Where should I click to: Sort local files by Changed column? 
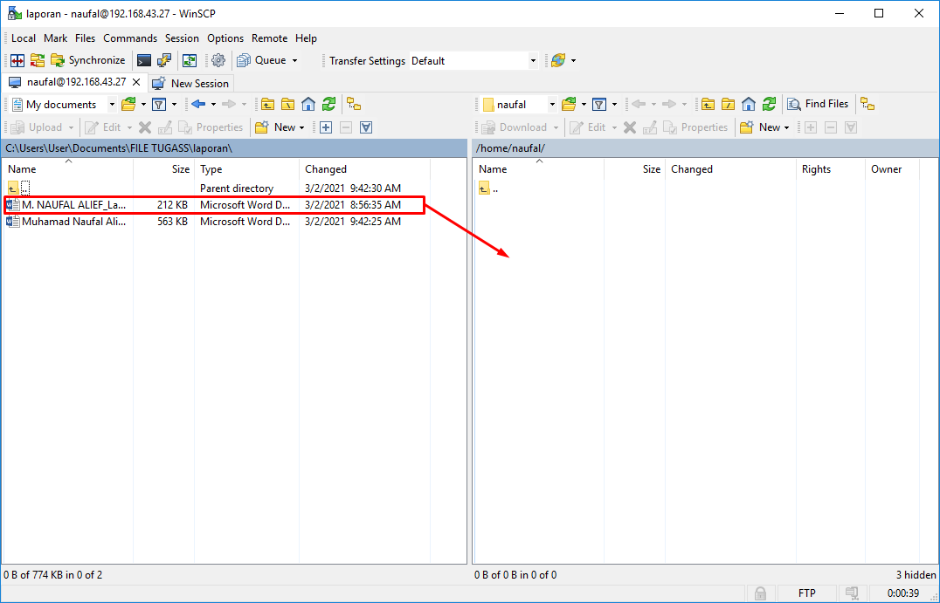[364, 169]
